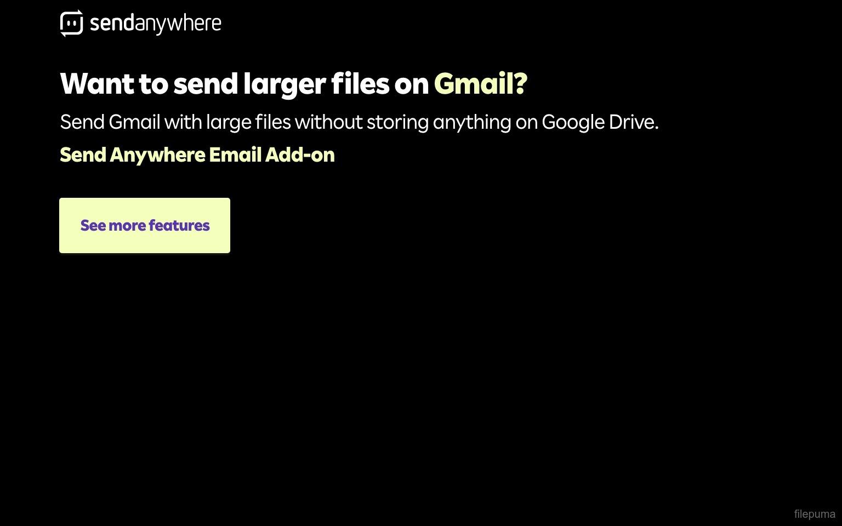Click the word 'features' on the button

(x=179, y=225)
